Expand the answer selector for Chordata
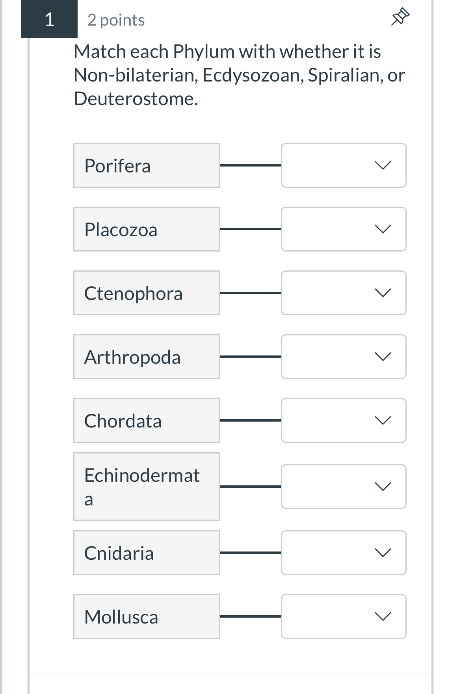Screen dimensions: 461x694 pos(343,420)
